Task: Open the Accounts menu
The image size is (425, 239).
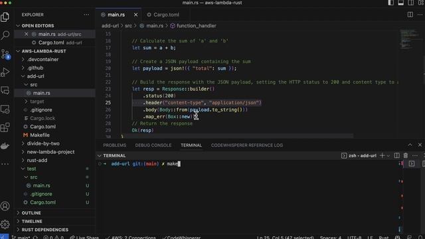Action: [5, 206]
